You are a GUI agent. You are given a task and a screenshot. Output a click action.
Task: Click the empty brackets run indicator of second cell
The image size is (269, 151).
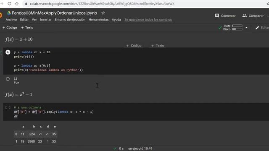pos(8,107)
